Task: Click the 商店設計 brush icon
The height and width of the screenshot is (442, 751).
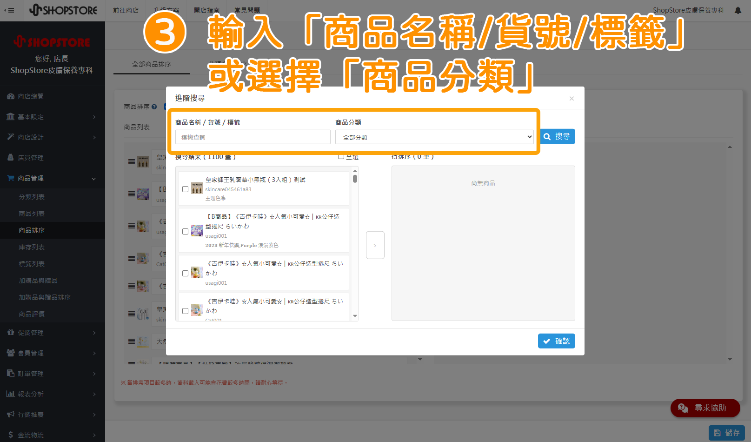Action: click(x=10, y=137)
